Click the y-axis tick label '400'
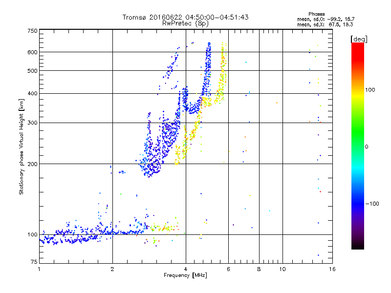Screen dimensions: 391x293 tap(32, 94)
